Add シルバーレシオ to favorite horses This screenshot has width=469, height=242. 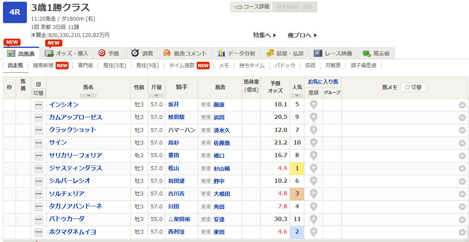click(x=313, y=181)
